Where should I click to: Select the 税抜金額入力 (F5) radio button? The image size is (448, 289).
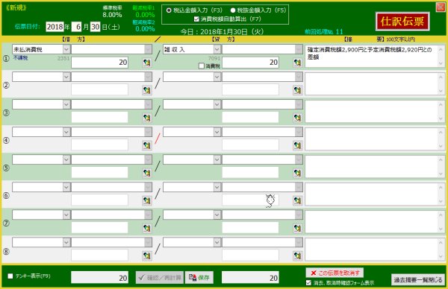232,10
